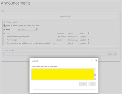Image resolution: width=122 pixels, height=94 pixels.
Task: Click the Announcements page heading
Action: click(16, 3)
